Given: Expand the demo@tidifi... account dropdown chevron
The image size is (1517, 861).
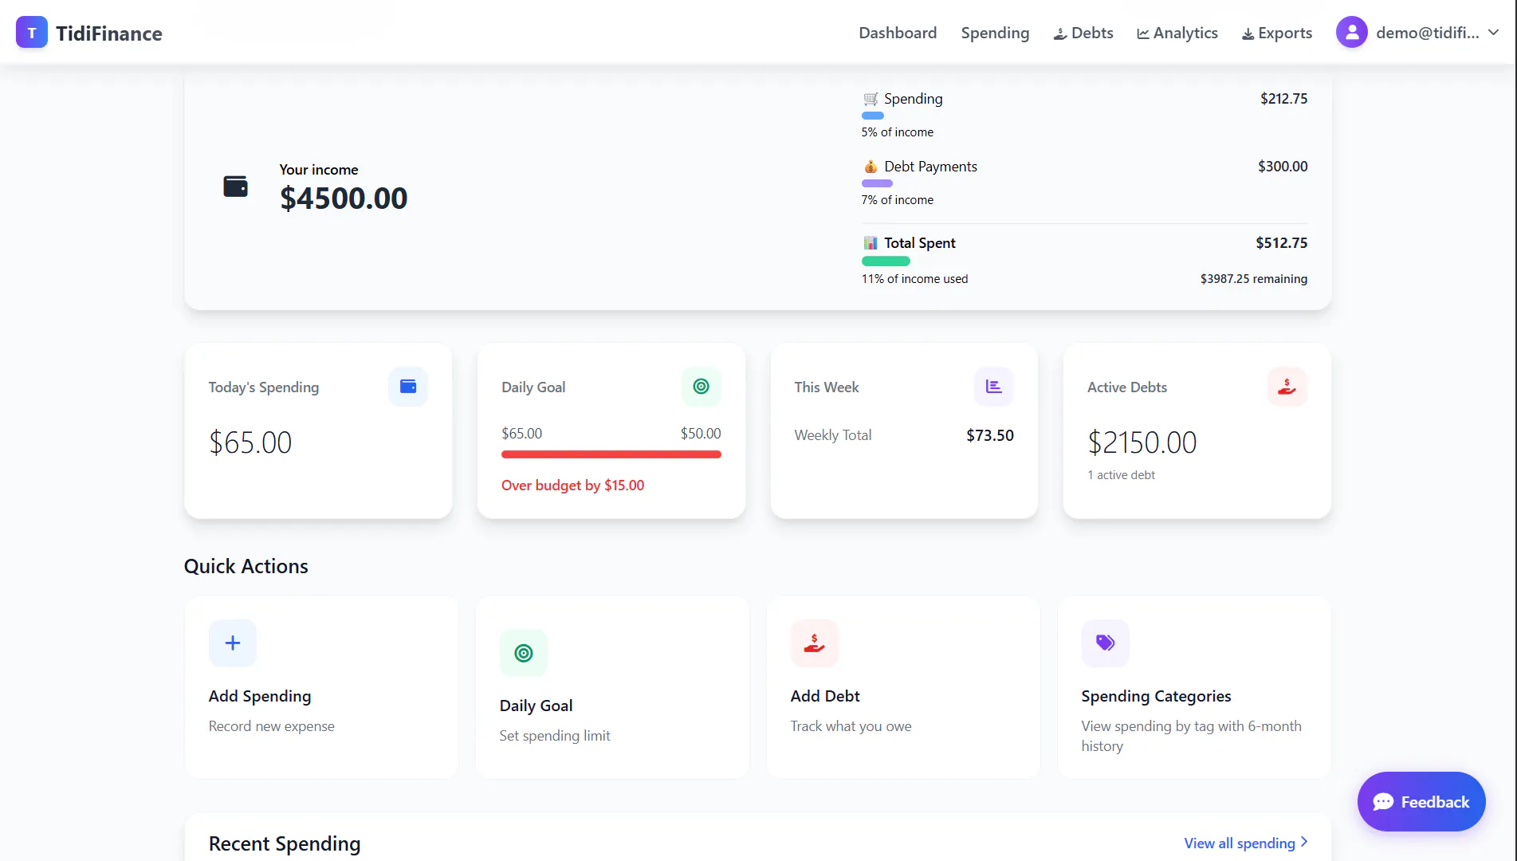Looking at the screenshot, I should 1494,33.
